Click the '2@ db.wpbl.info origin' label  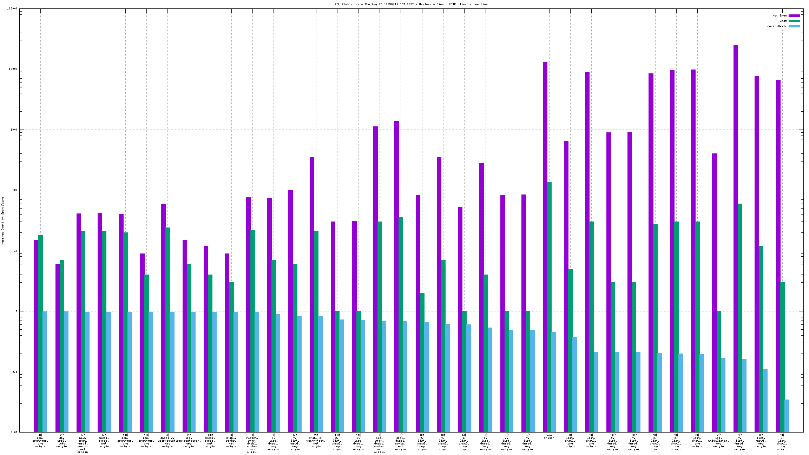coord(62,441)
